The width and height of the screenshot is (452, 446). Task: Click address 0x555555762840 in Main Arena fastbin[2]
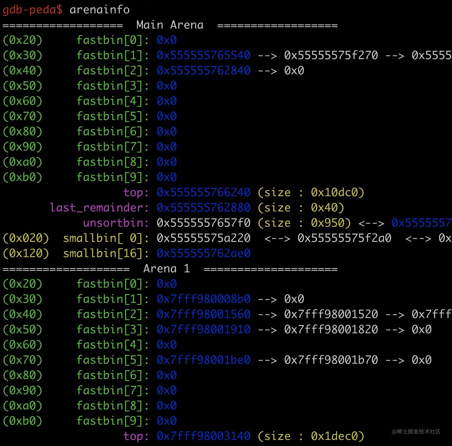point(203,71)
